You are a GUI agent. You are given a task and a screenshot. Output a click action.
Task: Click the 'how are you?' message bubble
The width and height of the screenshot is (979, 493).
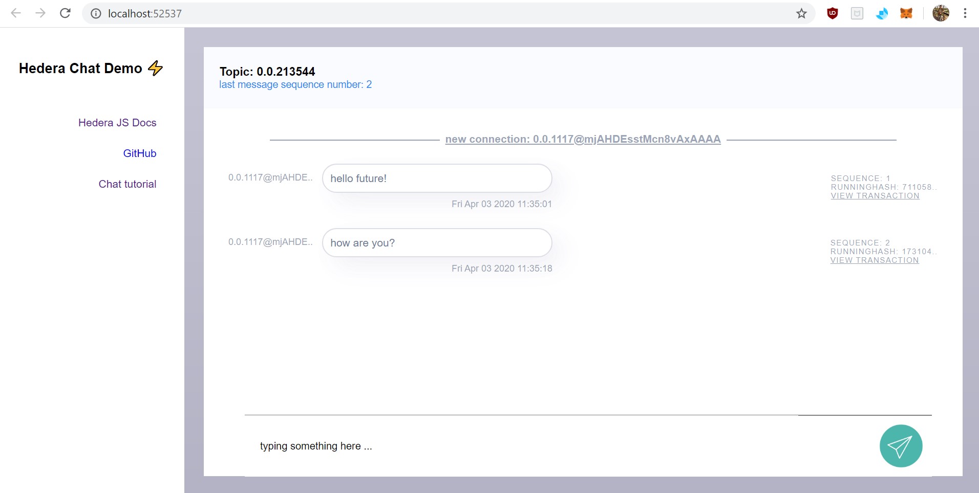coord(437,243)
